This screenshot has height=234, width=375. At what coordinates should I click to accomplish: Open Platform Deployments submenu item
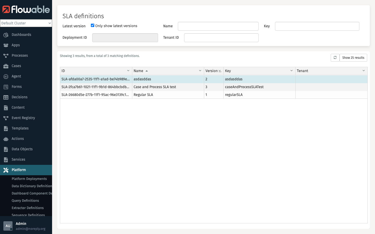click(29, 179)
